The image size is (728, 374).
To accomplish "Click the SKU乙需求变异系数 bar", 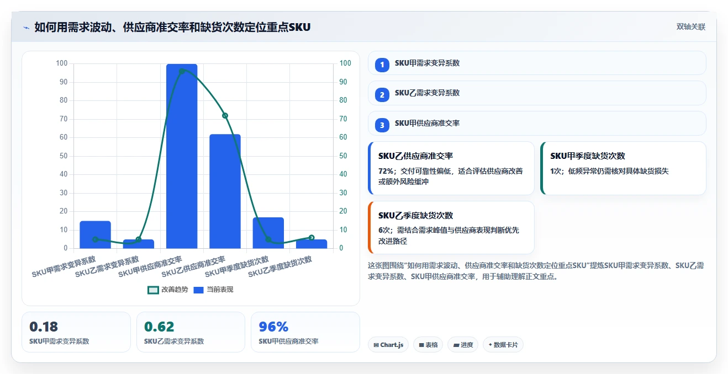I will pyautogui.click(x=139, y=244).
